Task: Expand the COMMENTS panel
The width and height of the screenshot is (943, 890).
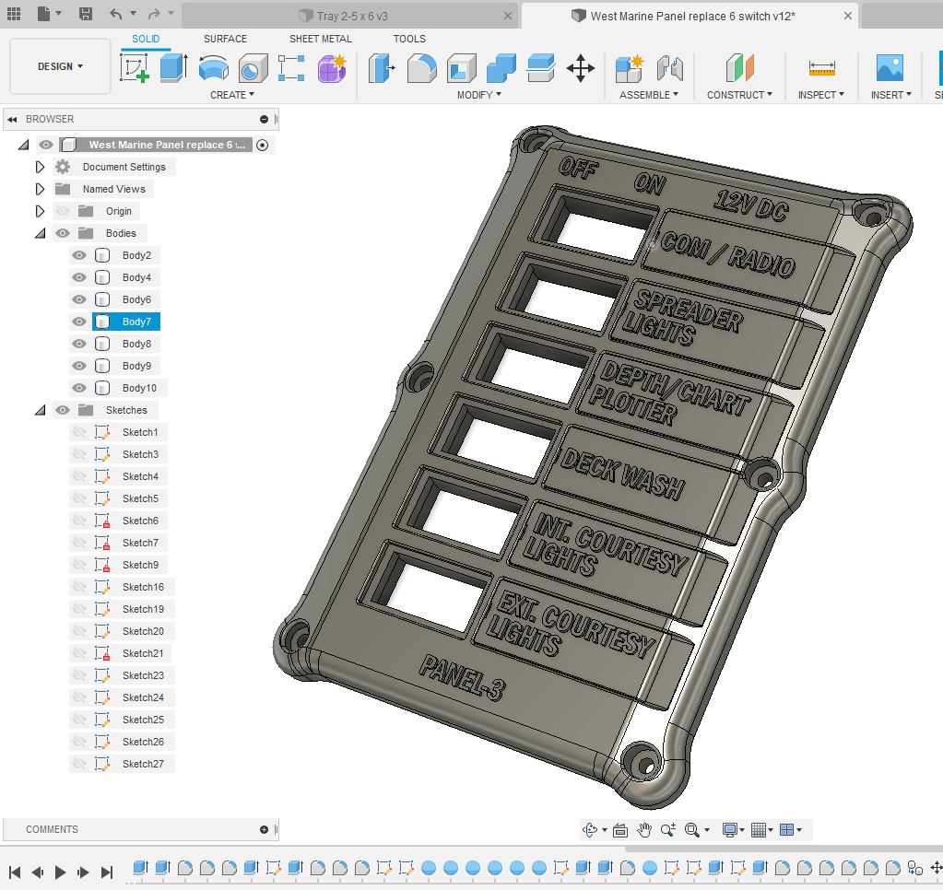Action: click(264, 830)
